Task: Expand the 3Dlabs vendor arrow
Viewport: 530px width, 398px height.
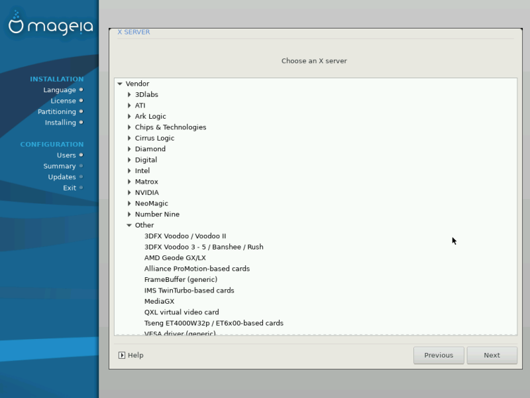Action: [x=129, y=94]
